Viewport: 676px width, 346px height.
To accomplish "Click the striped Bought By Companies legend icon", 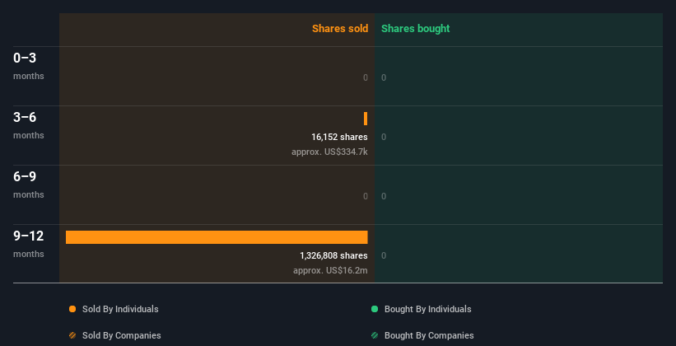I will click(x=375, y=335).
